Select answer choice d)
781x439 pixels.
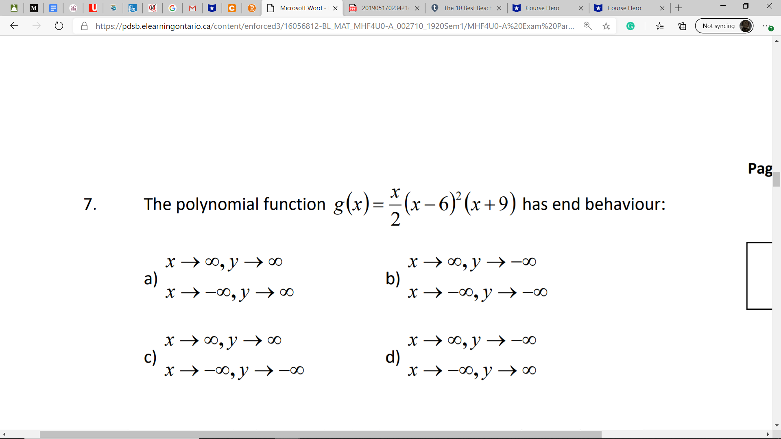(x=393, y=357)
